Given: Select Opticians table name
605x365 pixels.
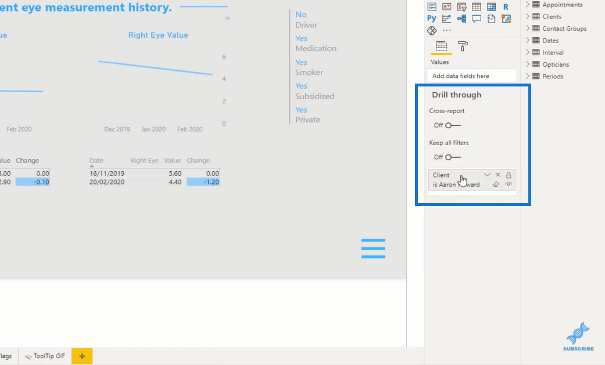Looking at the screenshot, I should 556,64.
